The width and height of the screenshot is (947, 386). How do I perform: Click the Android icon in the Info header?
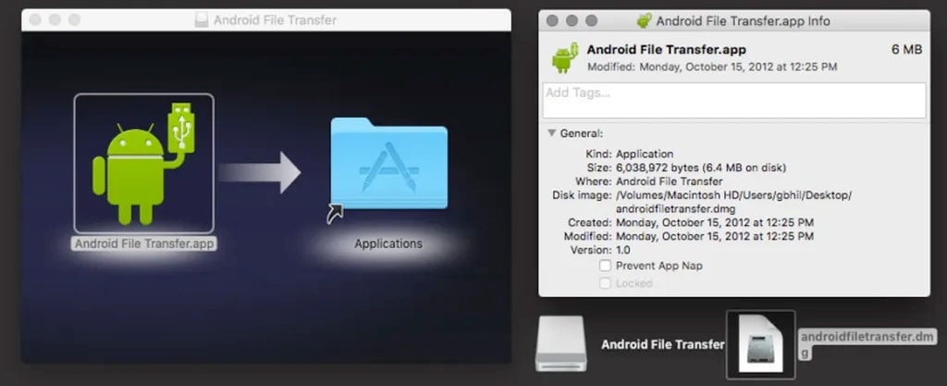[564, 57]
